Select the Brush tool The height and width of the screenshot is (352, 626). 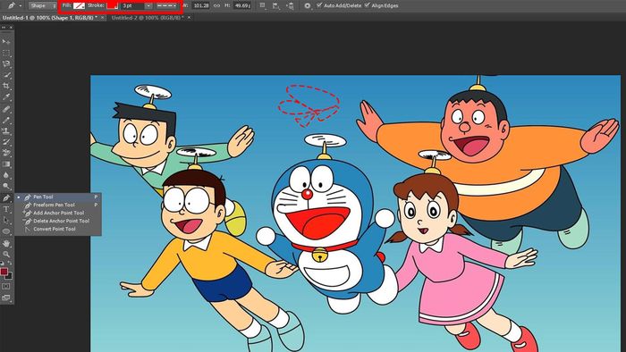pos(6,120)
